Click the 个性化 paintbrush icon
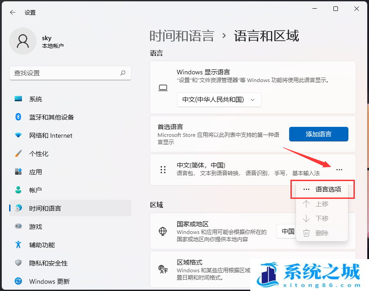This screenshot has height=291, width=369. tap(18, 154)
